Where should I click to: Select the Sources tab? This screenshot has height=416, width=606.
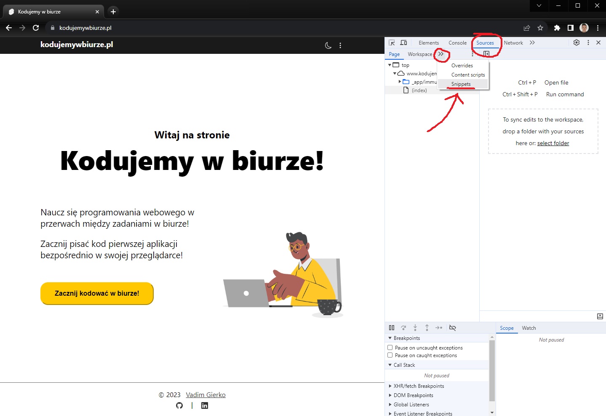pos(485,43)
